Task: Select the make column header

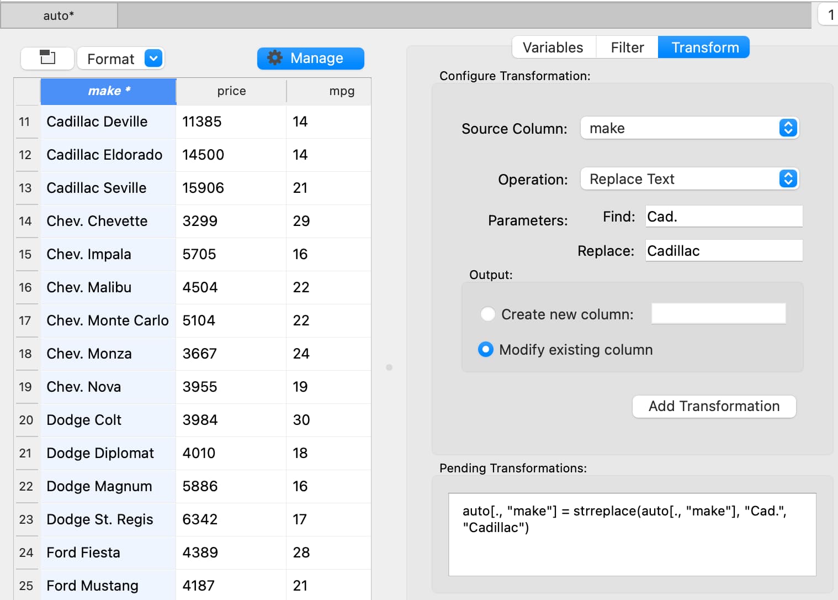Action: click(109, 91)
